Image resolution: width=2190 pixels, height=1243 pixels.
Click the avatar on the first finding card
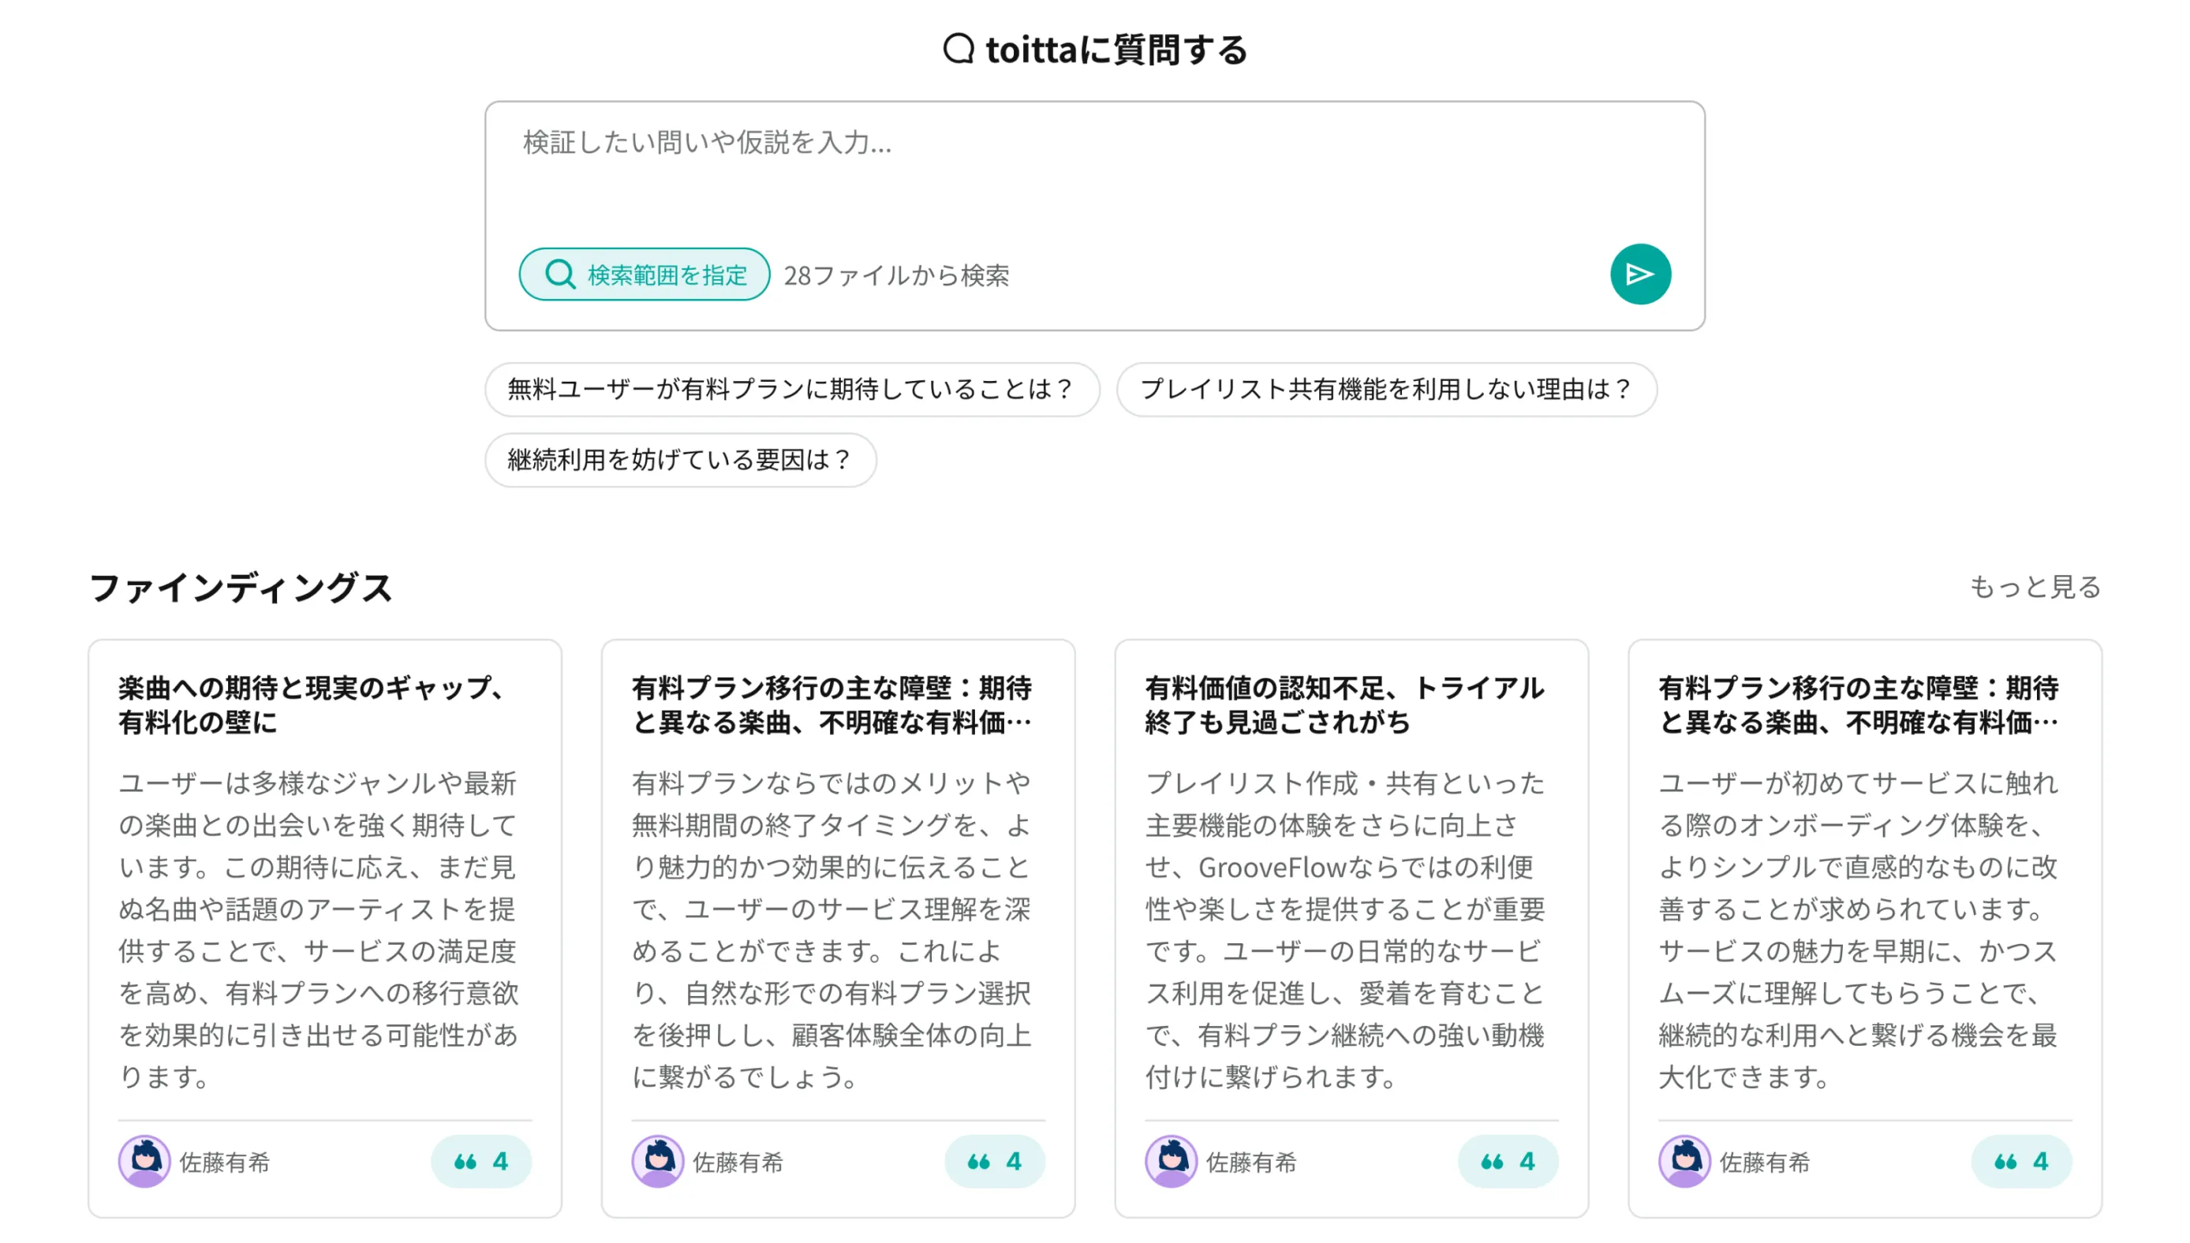144,1161
